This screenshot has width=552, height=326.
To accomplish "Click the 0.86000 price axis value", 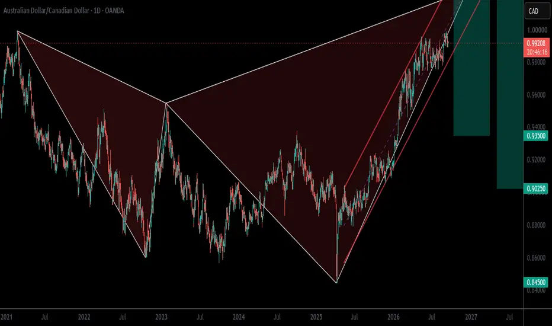I will click(x=537, y=258).
